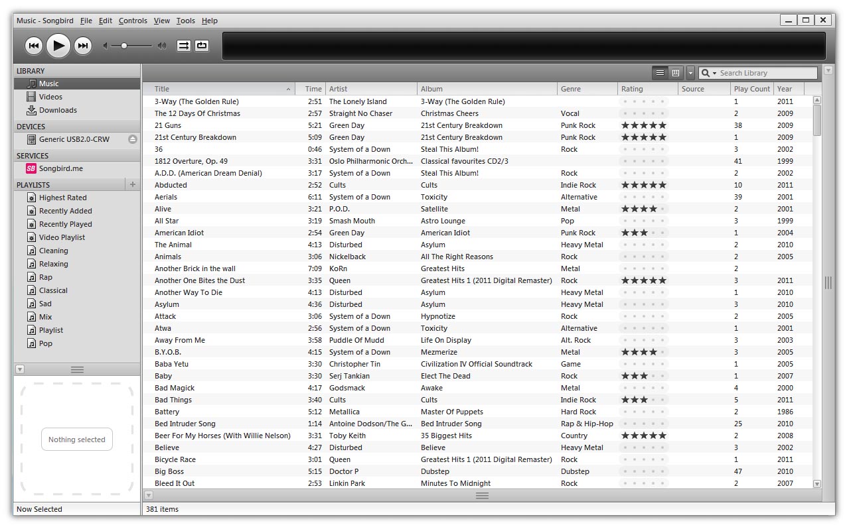Open the Songbird.me service
The width and height of the screenshot is (851, 529).
point(77,168)
